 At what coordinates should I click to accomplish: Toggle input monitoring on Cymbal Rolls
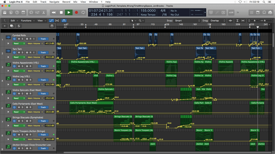[x=34, y=39]
